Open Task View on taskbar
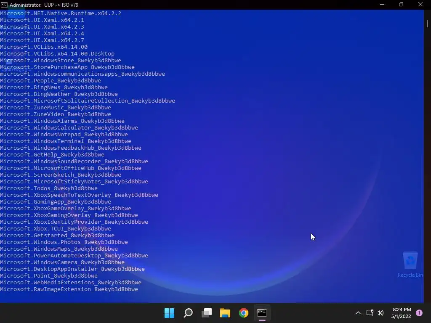 [x=207, y=313]
